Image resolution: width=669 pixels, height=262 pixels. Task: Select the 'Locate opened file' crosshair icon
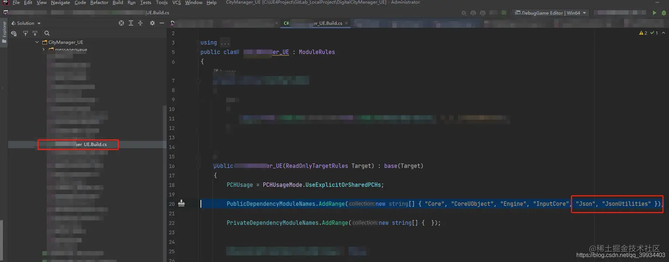pos(121,23)
